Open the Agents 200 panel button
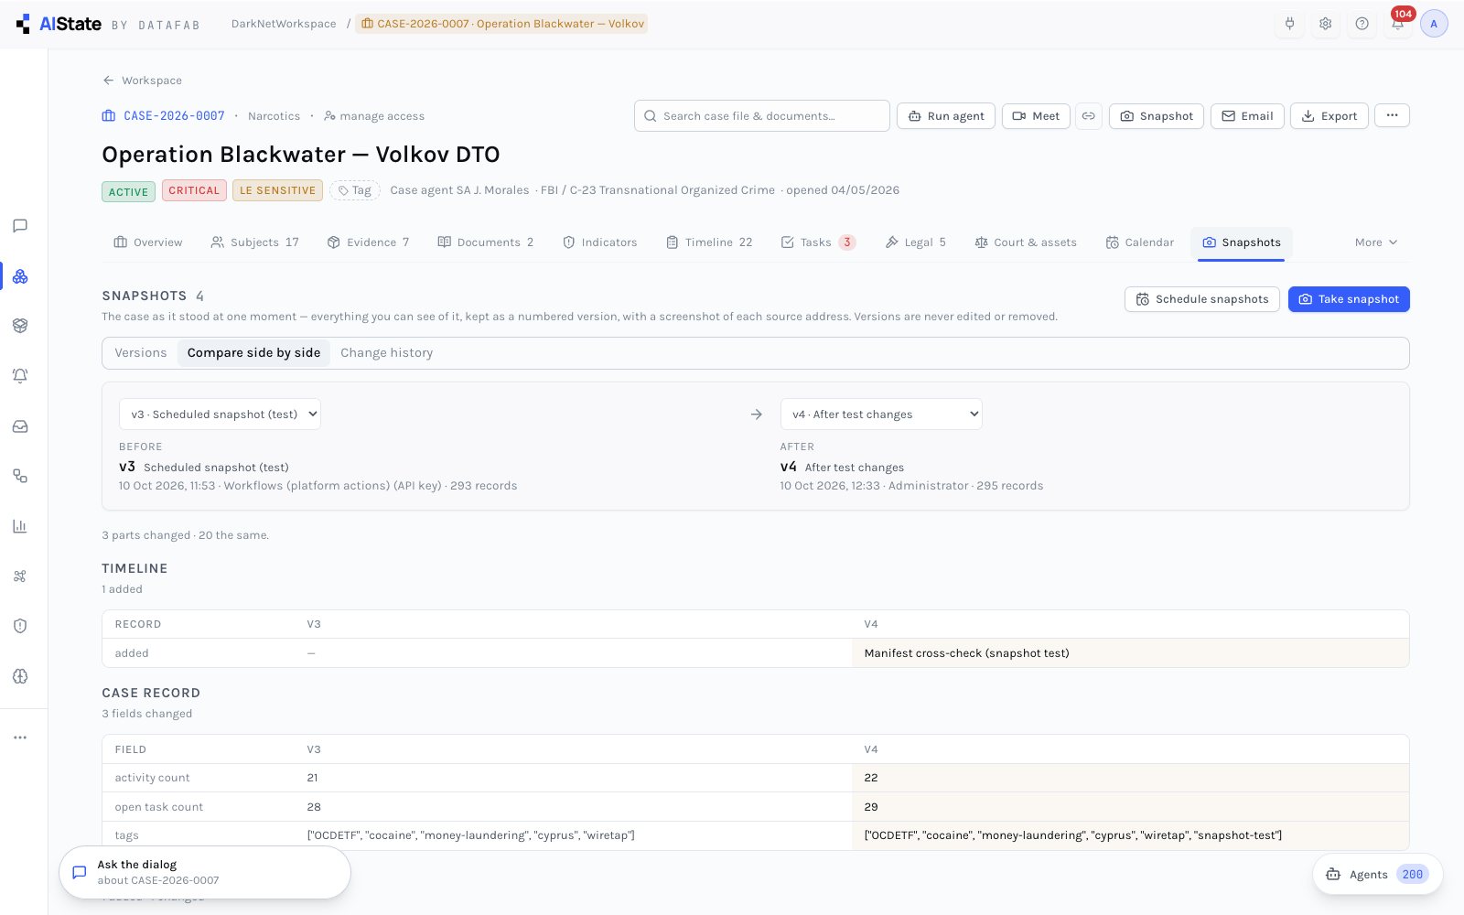Screen dimensions: 1464x915 point(1378,875)
